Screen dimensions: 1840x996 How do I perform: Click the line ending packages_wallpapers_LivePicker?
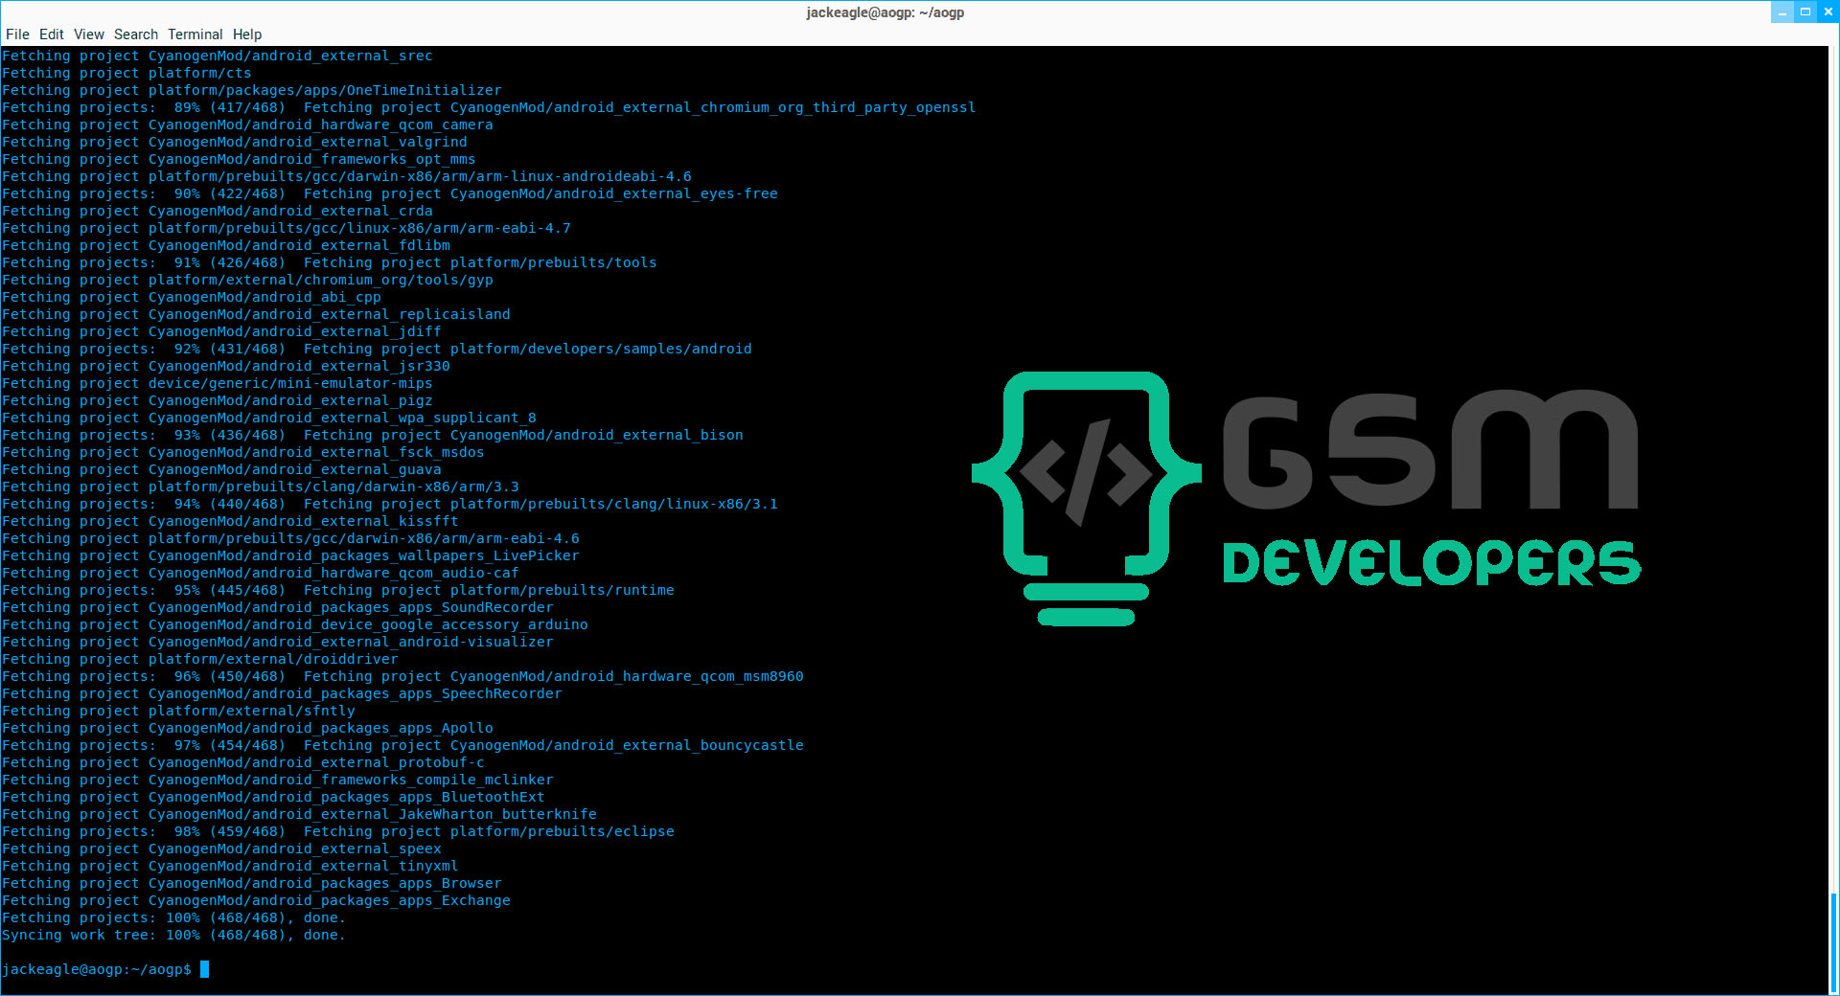point(290,555)
